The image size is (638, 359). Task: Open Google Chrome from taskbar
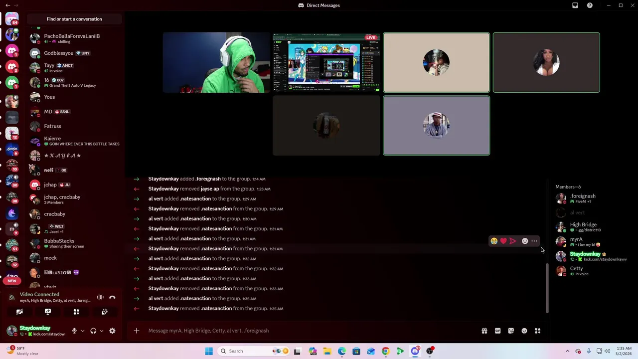point(385,351)
